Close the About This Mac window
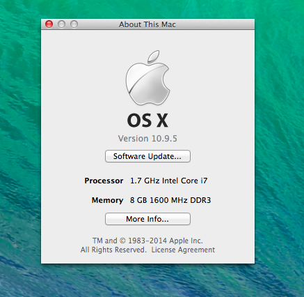The height and width of the screenshot is (297, 304). coord(49,24)
